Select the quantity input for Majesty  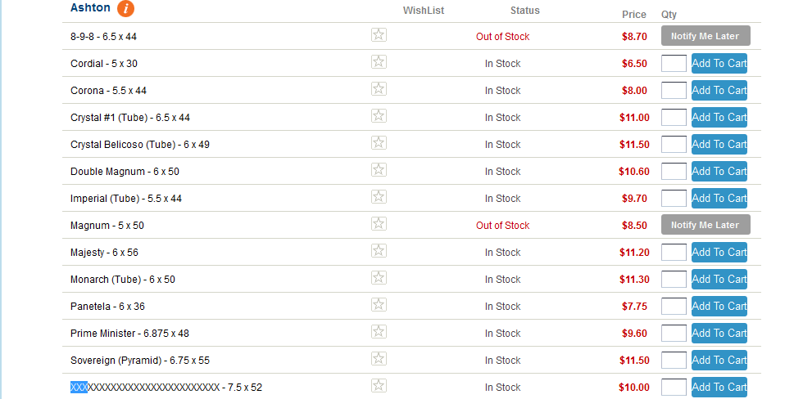click(674, 252)
